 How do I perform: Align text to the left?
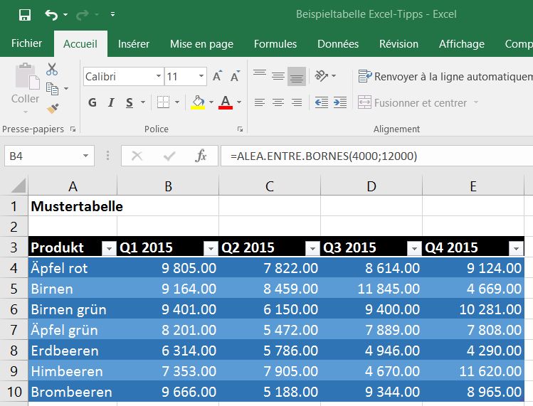click(x=260, y=102)
